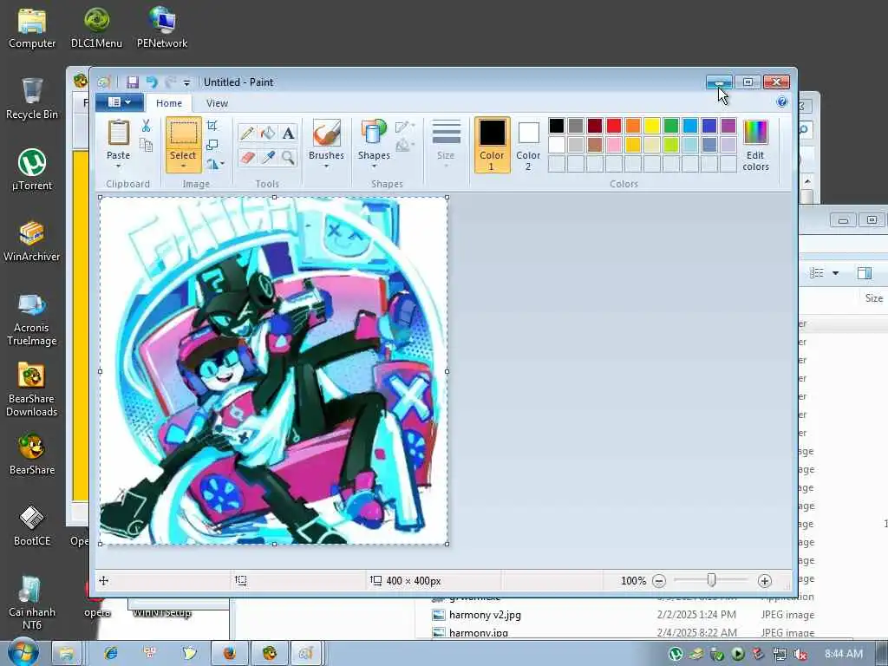Open the Windows Start button
The width and height of the screenshot is (888, 666).
pyautogui.click(x=23, y=652)
